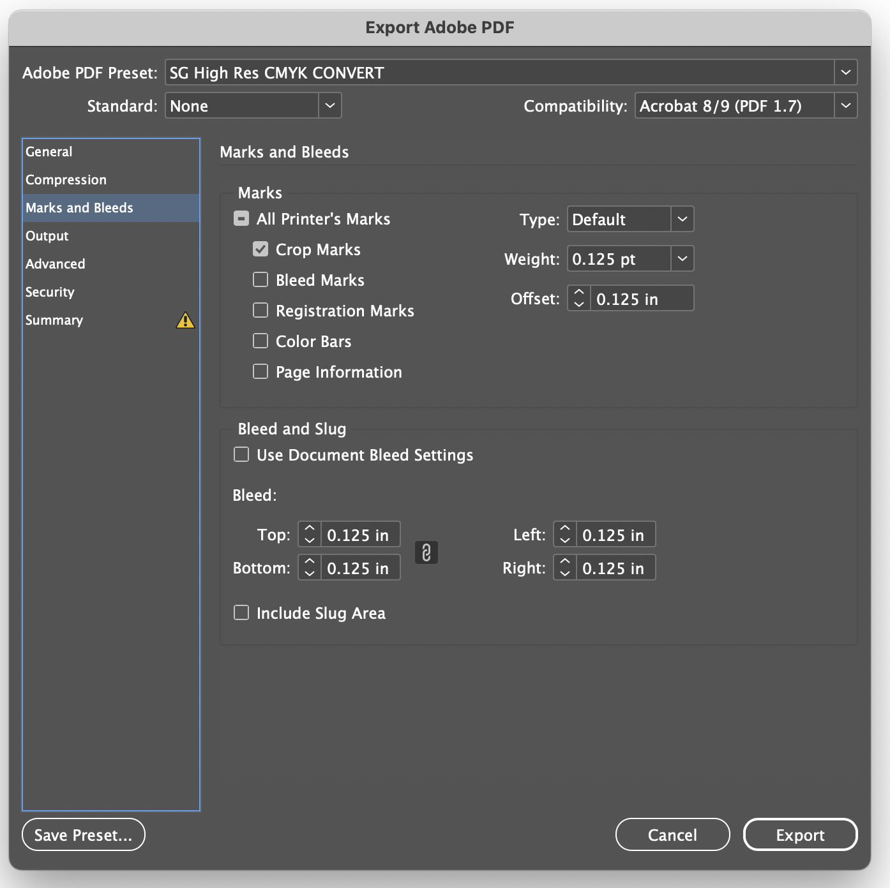Click the Summary warning triangle icon
Screen dimensions: 890x888
tap(185, 320)
